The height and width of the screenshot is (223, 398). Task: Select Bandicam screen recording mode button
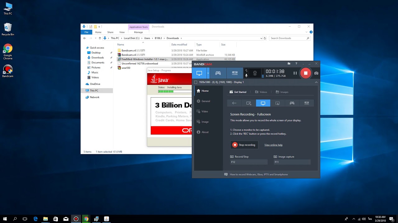click(199, 73)
